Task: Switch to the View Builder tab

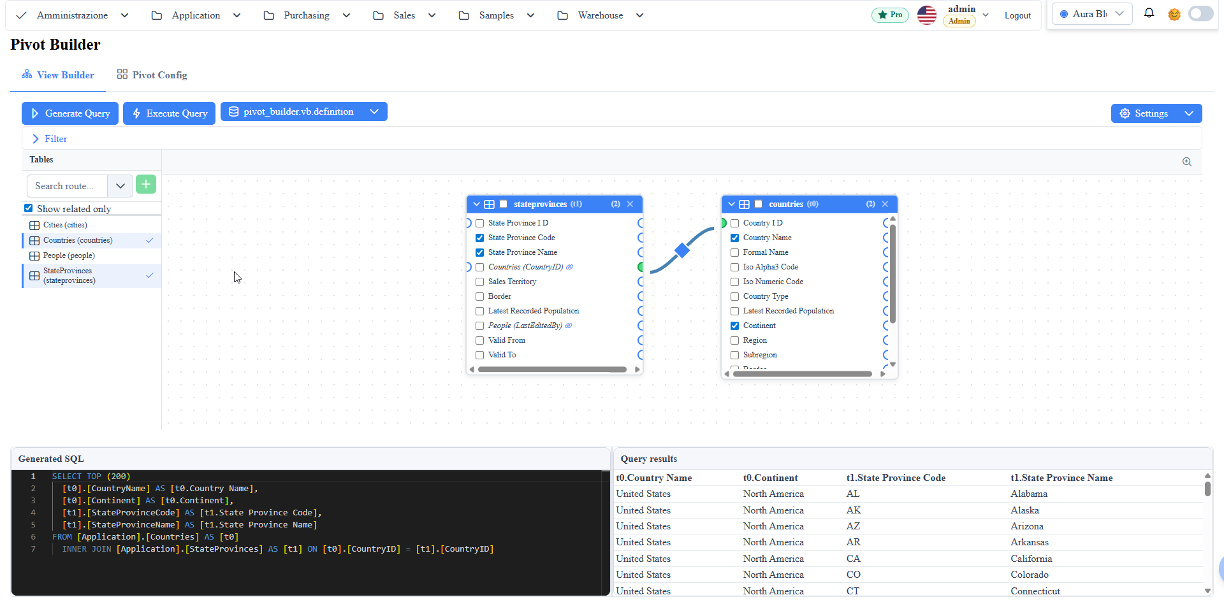Action: 58,75
